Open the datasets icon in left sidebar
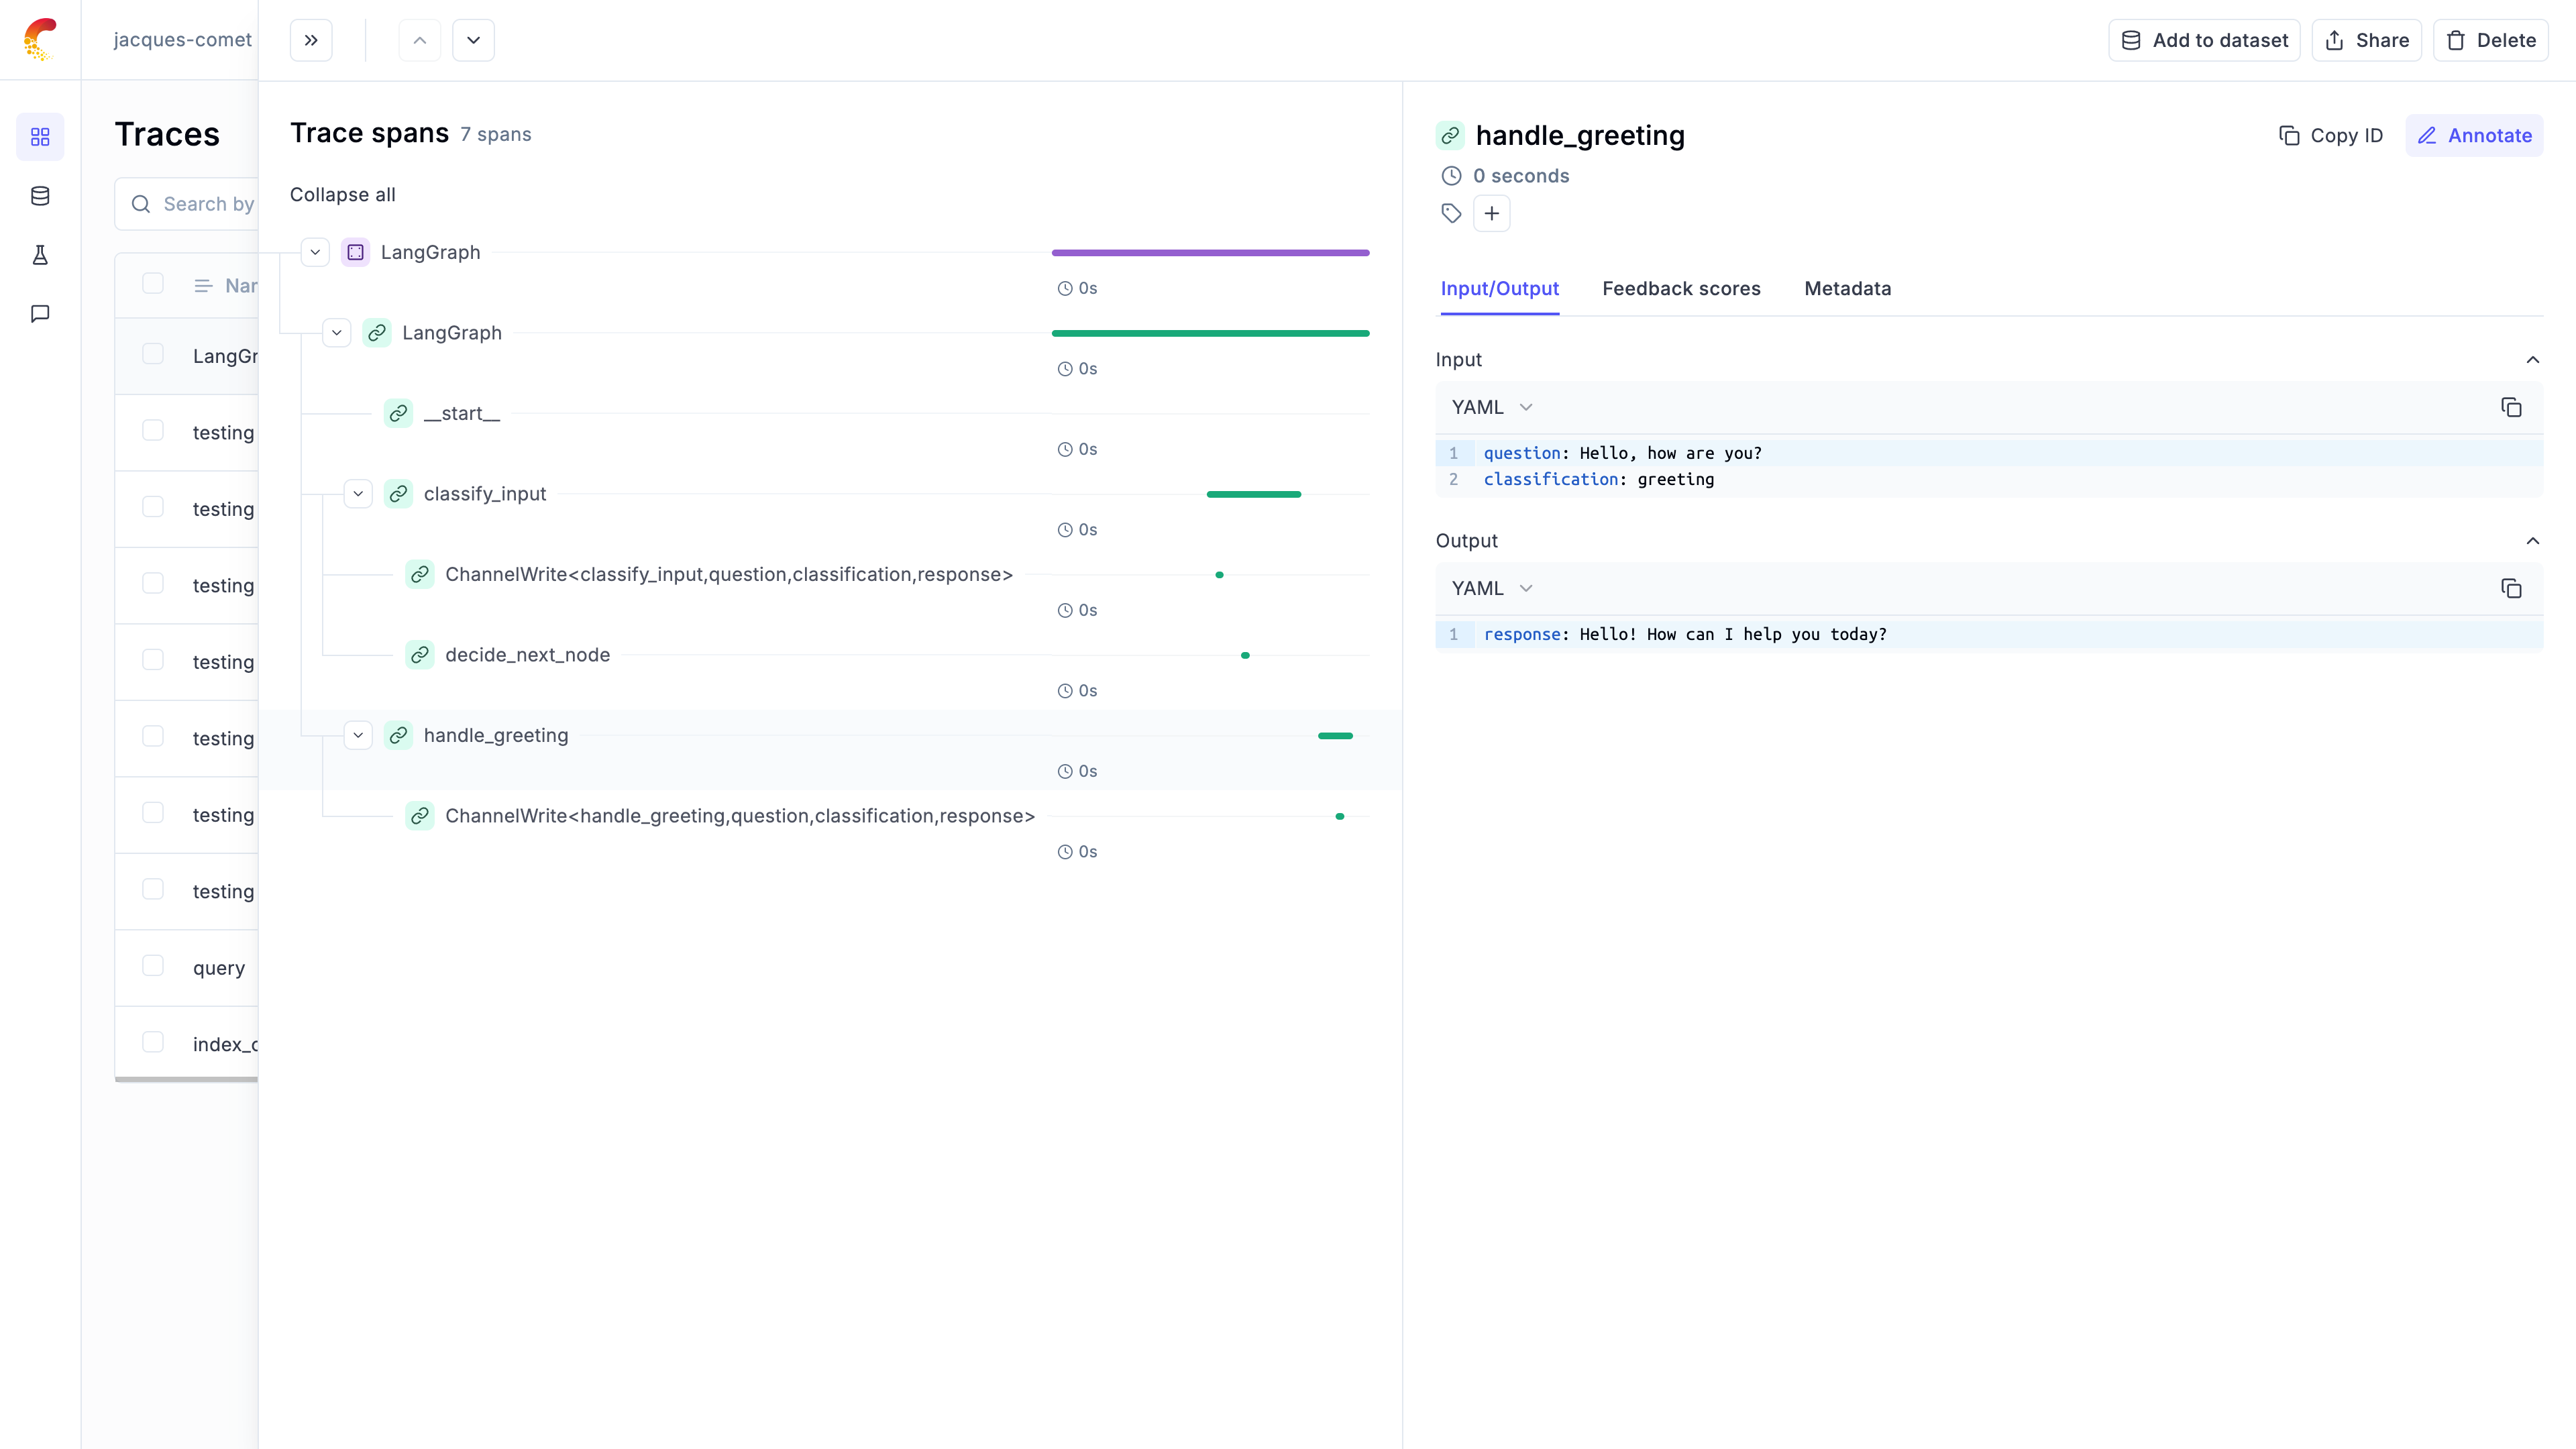Screen dimensions: 2576x1449 point(40,196)
